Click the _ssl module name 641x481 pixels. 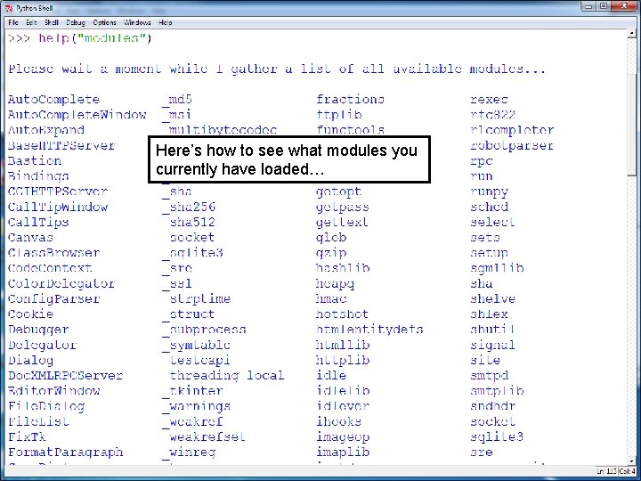click(x=177, y=283)
